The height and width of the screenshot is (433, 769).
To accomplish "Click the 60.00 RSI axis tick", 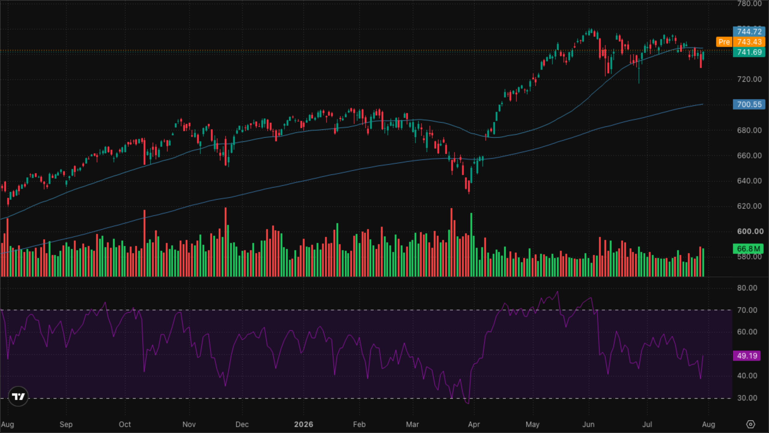I will pos(747,332).
